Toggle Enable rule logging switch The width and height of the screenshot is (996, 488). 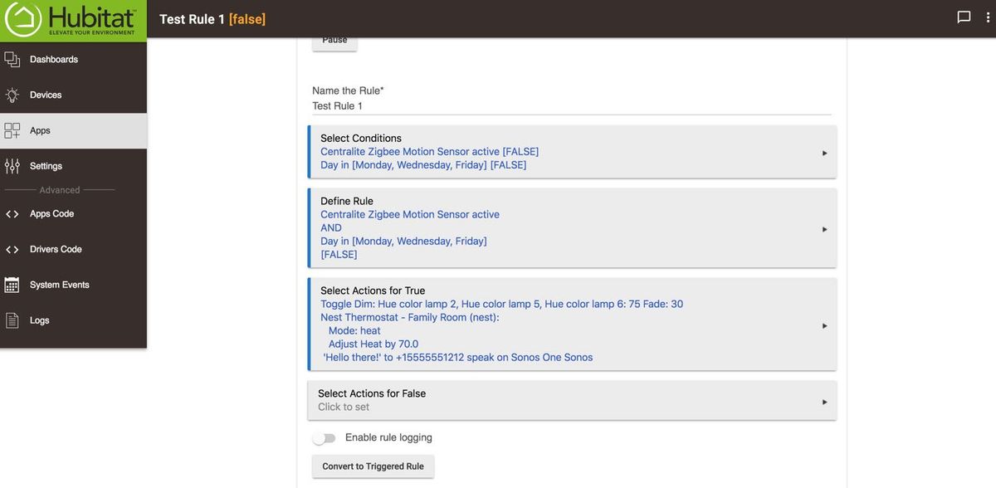(x=325, y=438)
